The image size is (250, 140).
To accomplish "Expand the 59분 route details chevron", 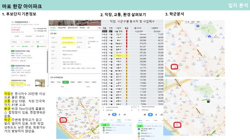I will pyautogui.click(x=130, y=125).
